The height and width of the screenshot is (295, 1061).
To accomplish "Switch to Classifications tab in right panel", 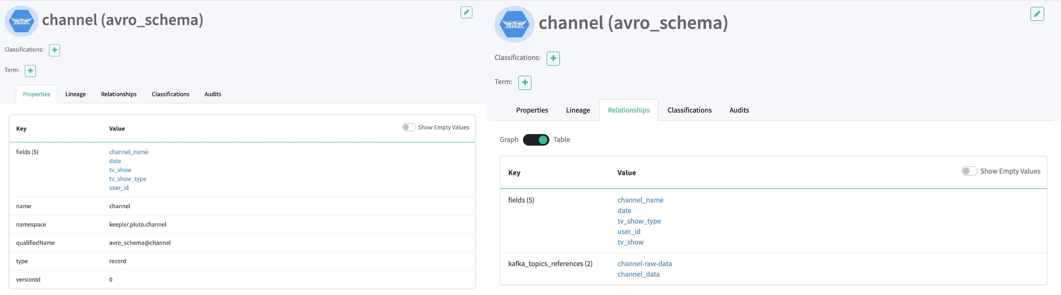I will click(x=689, y=110).
